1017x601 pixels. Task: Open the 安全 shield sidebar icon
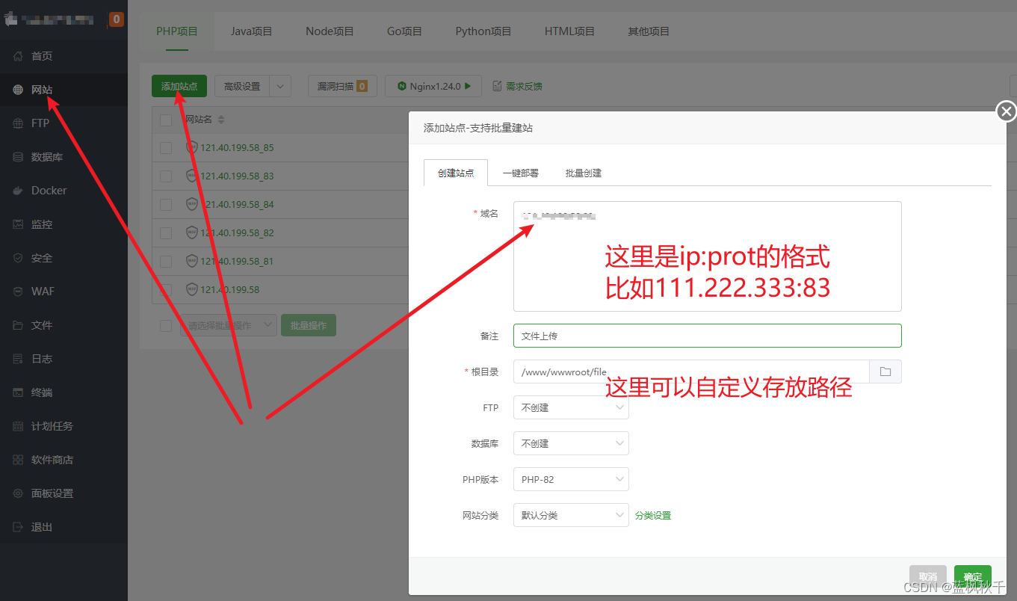[18, 258]
